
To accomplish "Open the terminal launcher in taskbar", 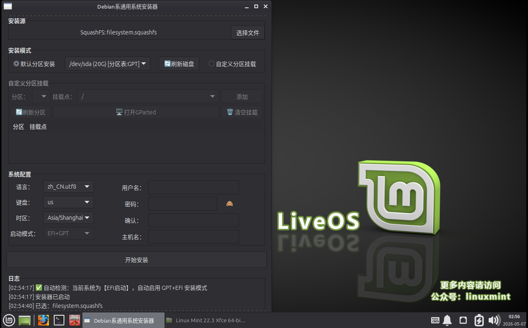I will pos(59,320).
